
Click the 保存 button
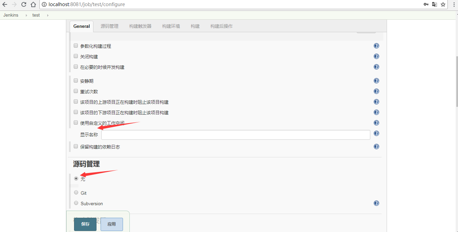pyautogui.click(x=85, y=224)
